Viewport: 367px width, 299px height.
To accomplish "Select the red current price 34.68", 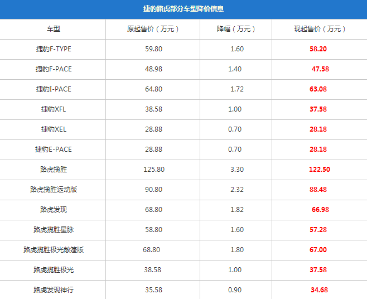I will 319,290.
